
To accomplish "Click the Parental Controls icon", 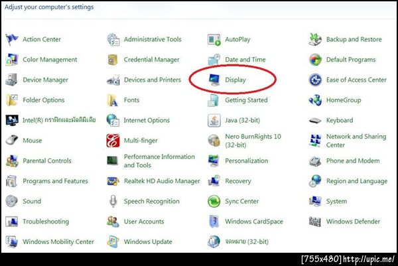I will pyautogui.click(x=12, y=161).
